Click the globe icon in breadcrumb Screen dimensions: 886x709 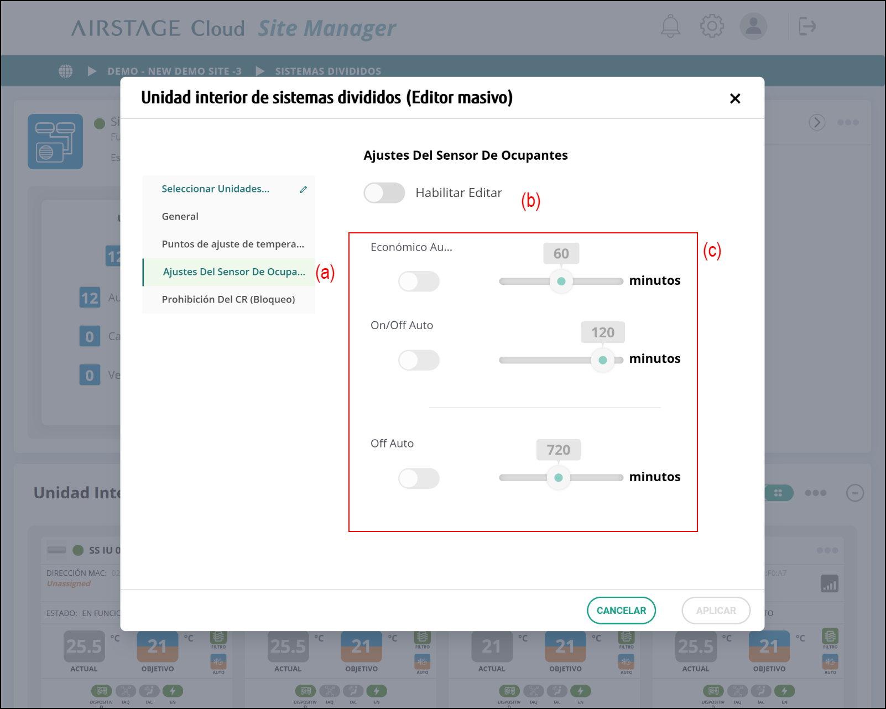(66, 71)
